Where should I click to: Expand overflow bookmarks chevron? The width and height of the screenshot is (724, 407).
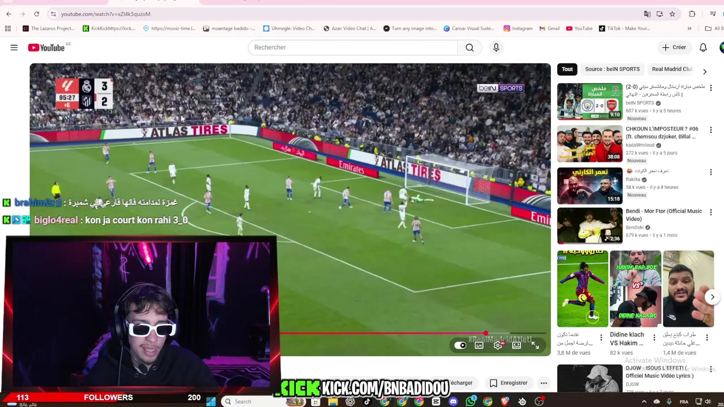click(689, 28)
